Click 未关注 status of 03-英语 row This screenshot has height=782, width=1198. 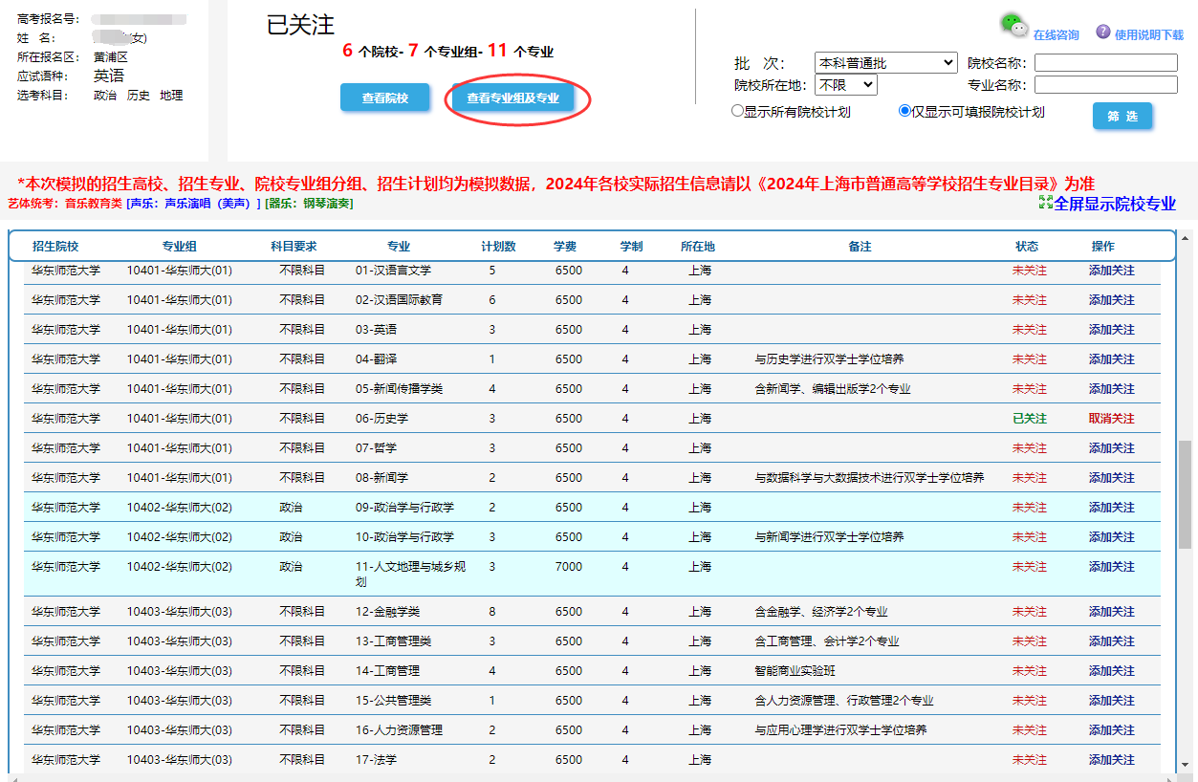[x=1030, y=330]
